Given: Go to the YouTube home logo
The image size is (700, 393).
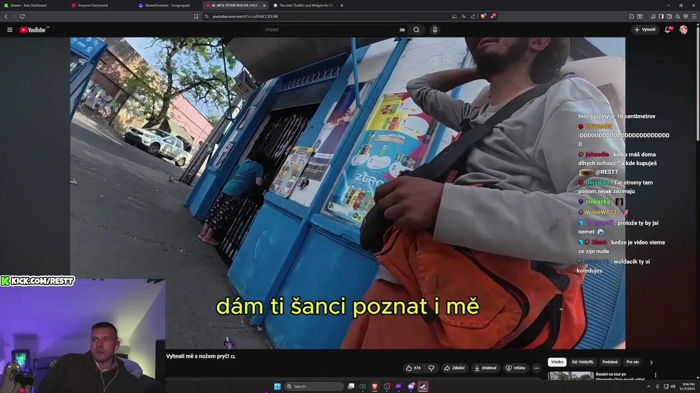Looking at the screenshot, I should 34,30.
